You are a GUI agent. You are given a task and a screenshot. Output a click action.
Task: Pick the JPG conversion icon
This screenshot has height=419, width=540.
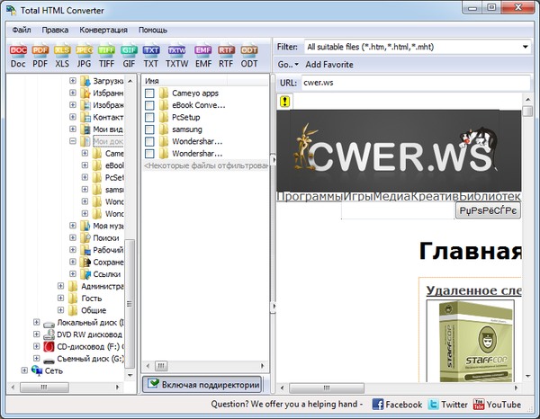tap(85, 55)
